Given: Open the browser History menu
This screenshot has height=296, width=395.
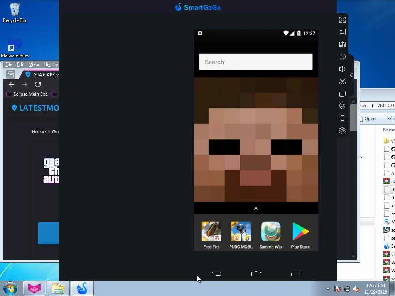Looking at the screenshot, I should (x=51, y=64).
